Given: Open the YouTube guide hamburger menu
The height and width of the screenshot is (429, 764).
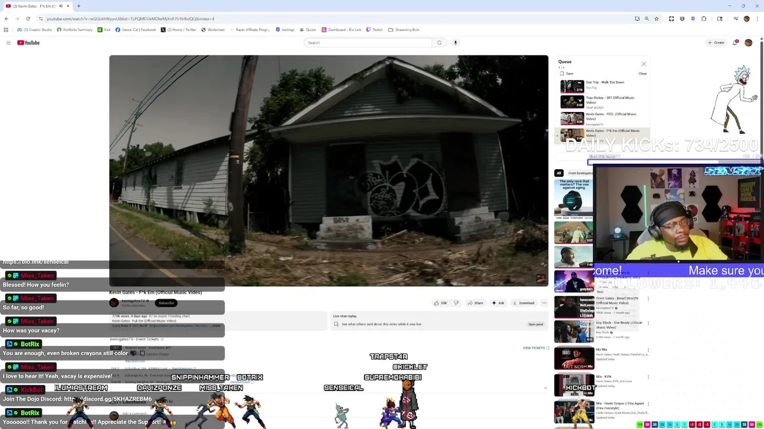Looking at the screenshot, I should pyautogui.click(x=8, y=42).
